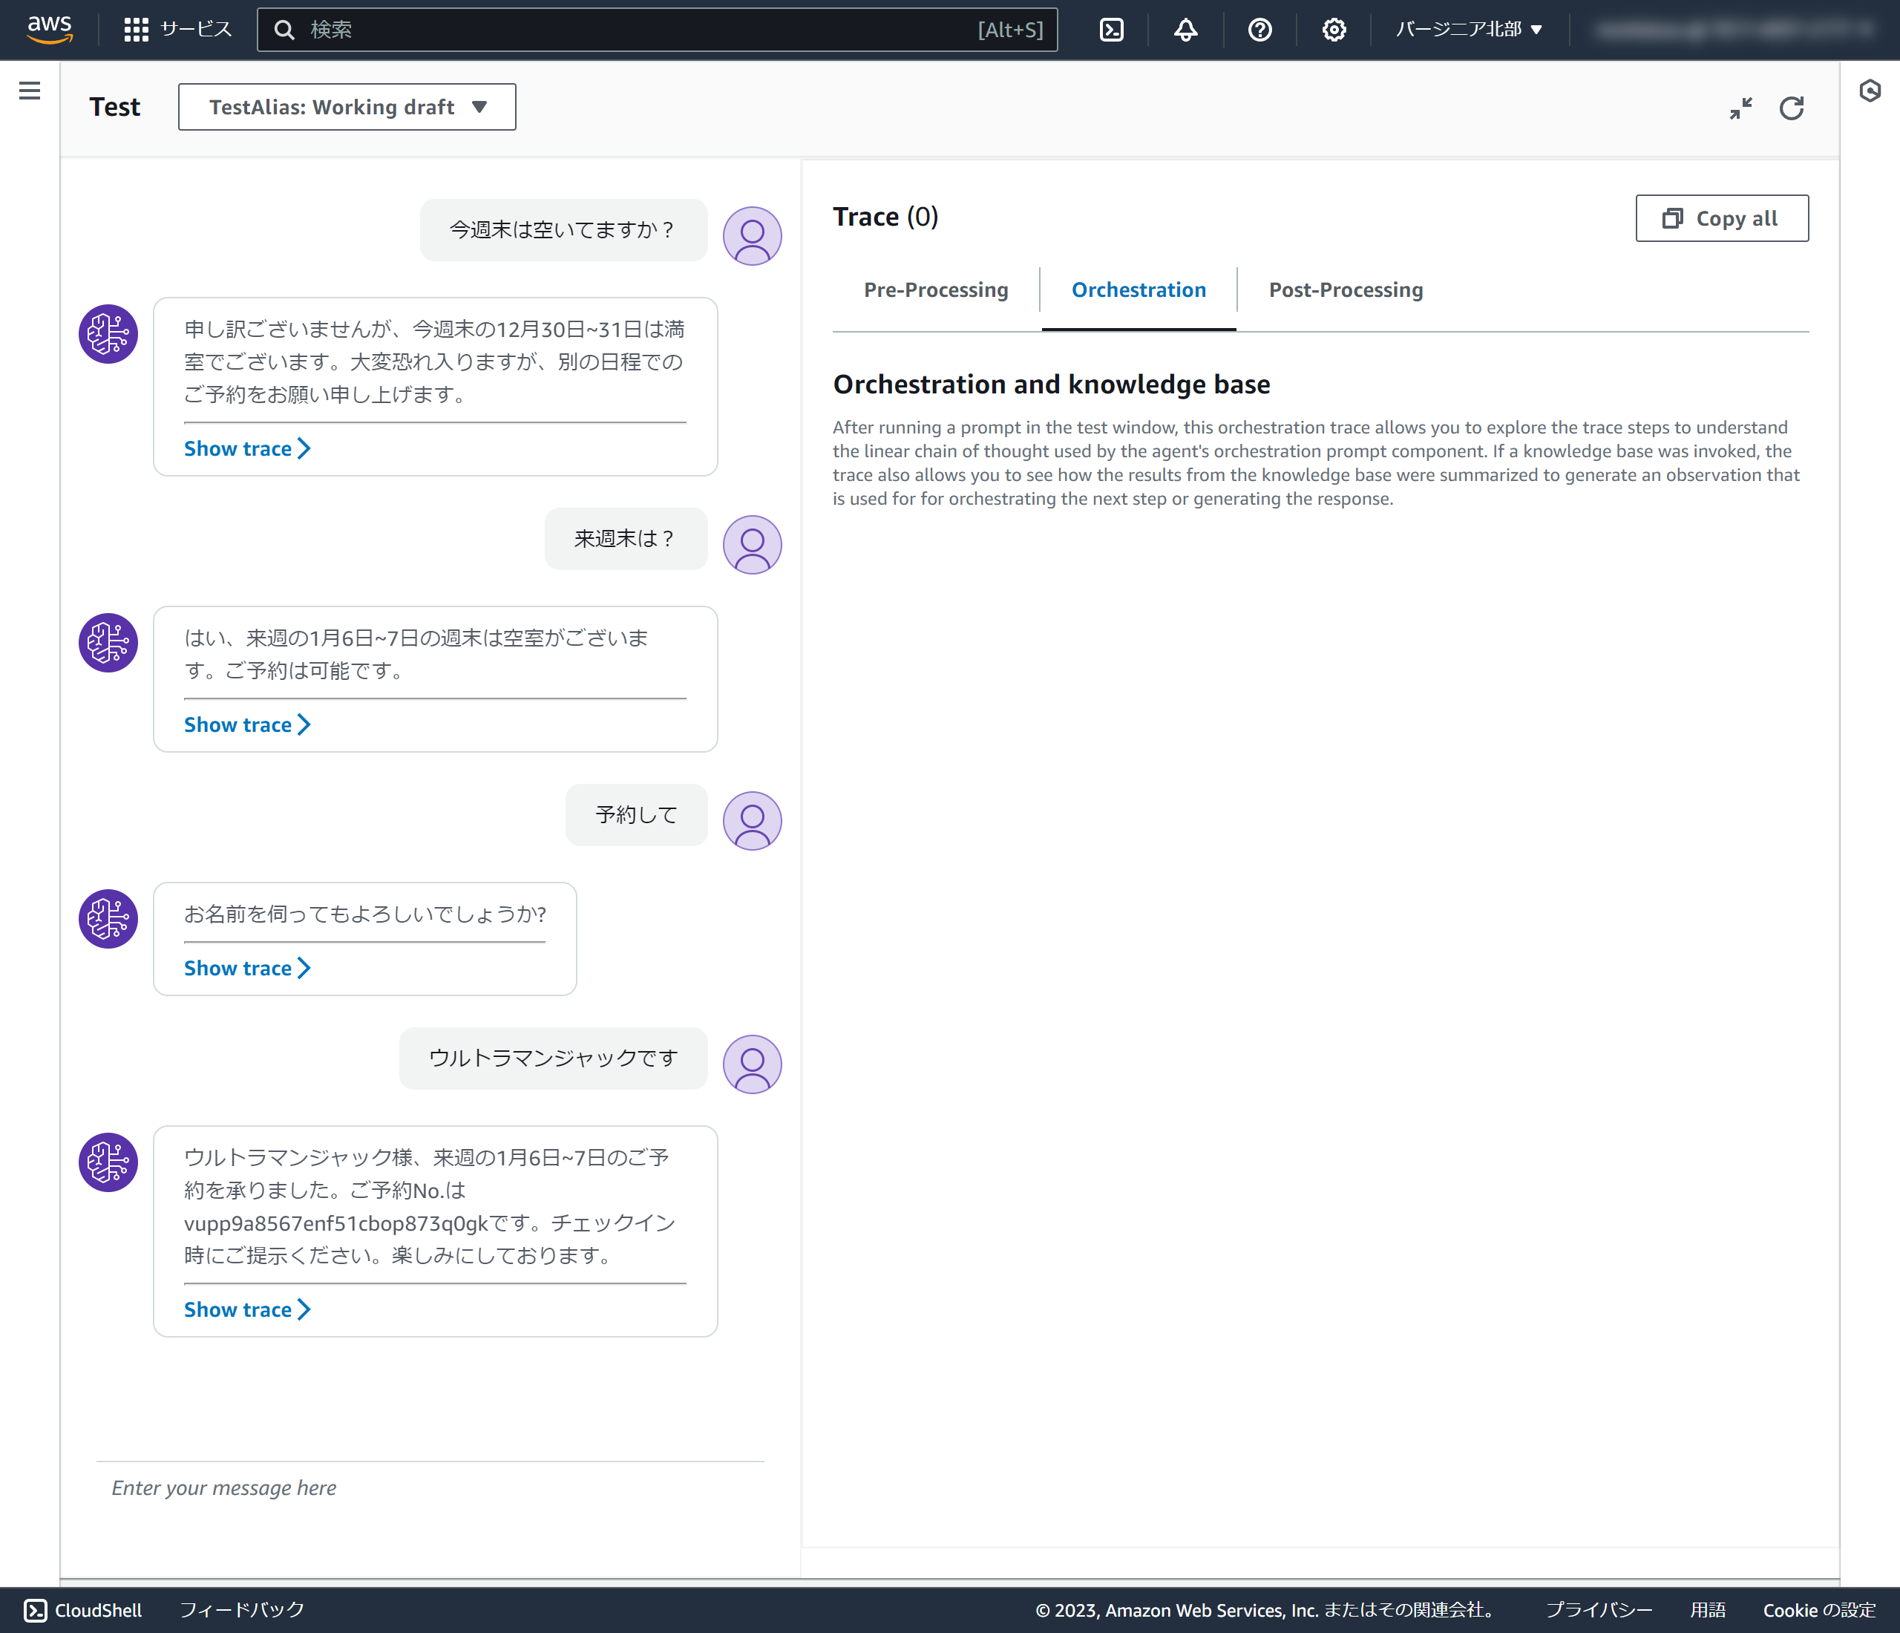This screenshot has width=1900, height=1633.
Task: Collapse the test window with shrink icon
Action: pos(1740,108)
